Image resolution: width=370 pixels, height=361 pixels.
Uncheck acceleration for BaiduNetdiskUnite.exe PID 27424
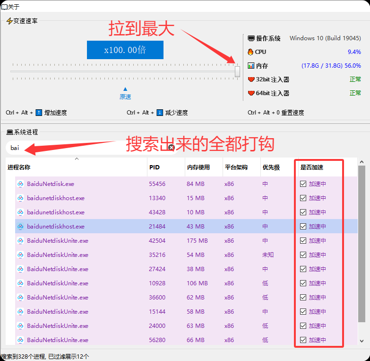tap(303, 269)
